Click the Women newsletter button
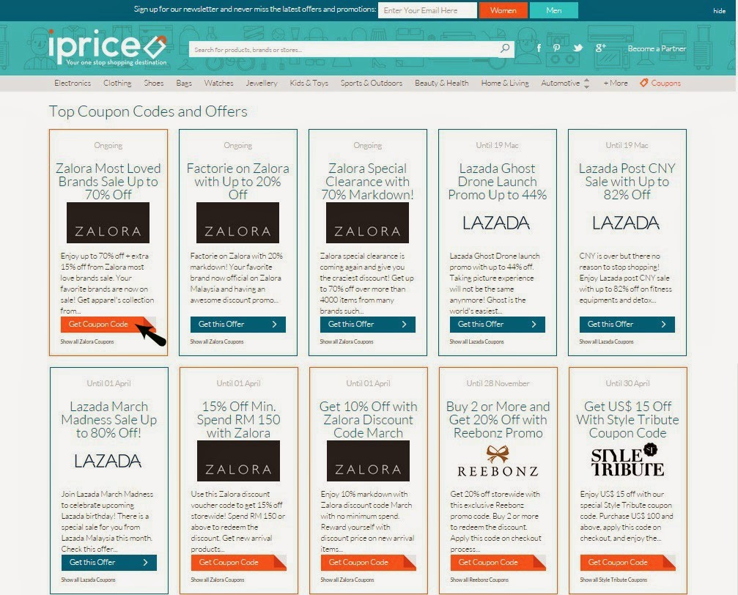This screenshot has width=738, height=595. point(503,10)
